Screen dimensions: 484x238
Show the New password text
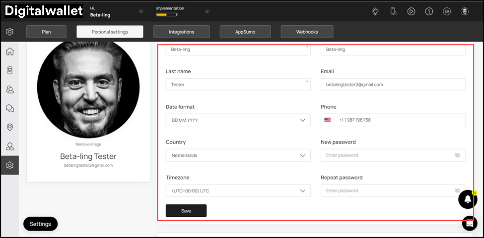457,155
